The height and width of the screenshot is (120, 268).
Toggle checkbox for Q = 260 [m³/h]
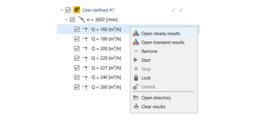point(77,87)
